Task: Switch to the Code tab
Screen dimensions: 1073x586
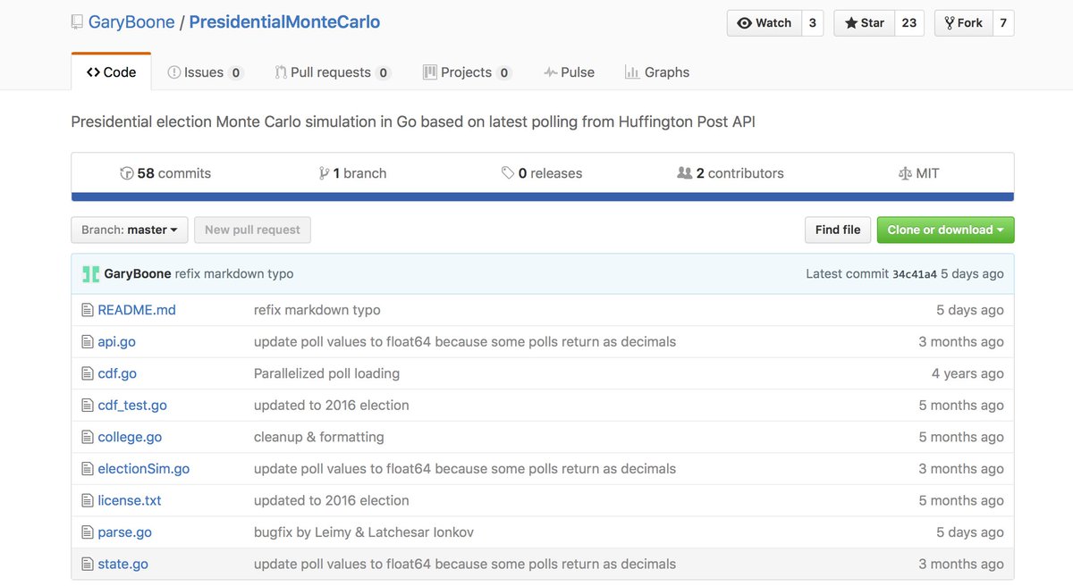Action: click(x=111, y=72)
